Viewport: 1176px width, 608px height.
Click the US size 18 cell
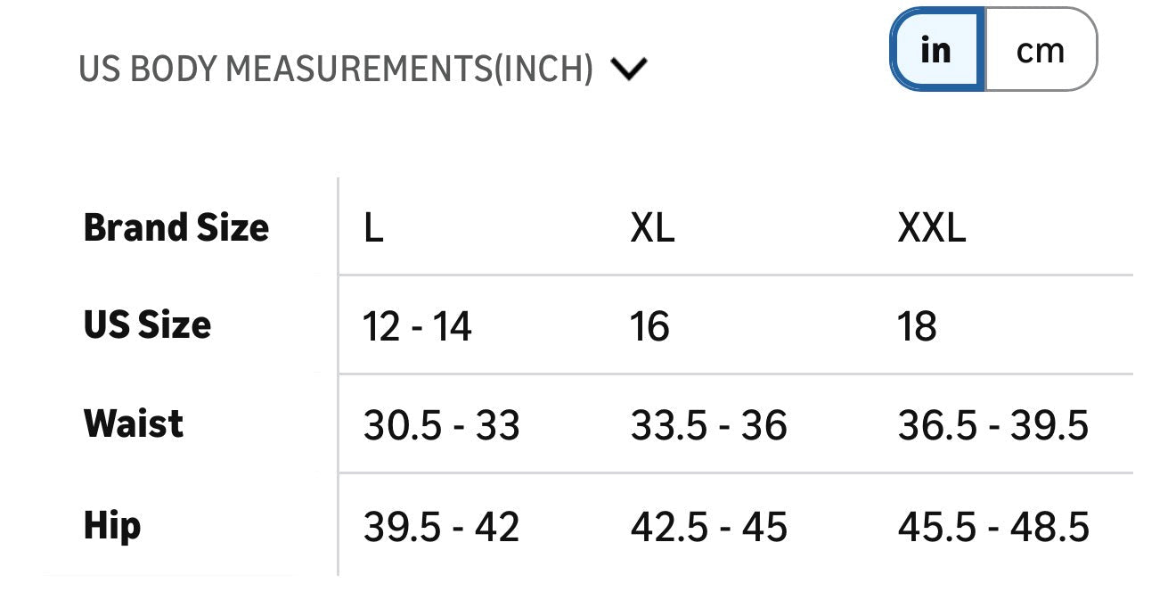coord(917,326)
